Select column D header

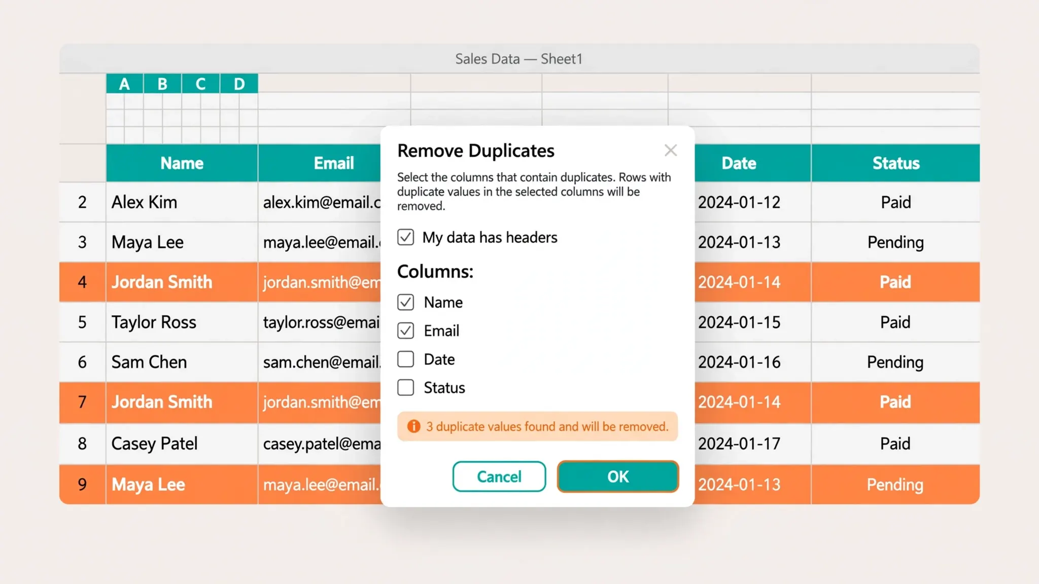(x=239, y=84)
